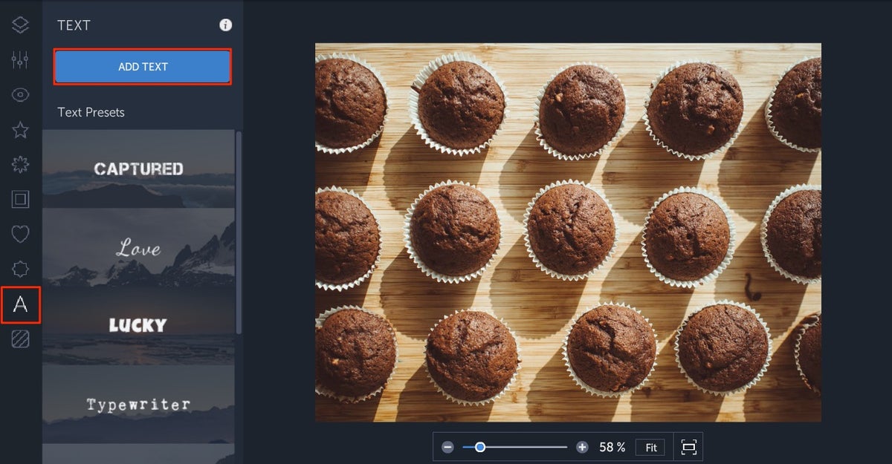Viewport: 892px width, 464px height.
Task: Click the info icon on the TEXT panel
Action: (225, 24)
